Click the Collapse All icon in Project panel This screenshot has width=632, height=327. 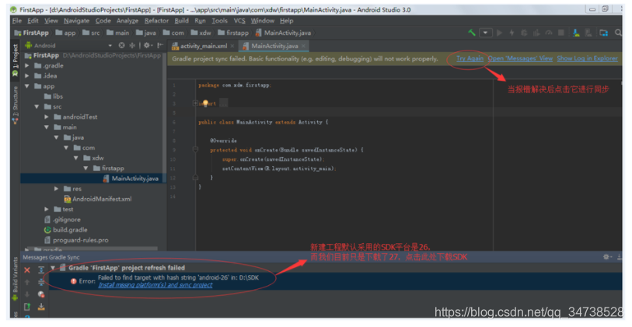(132, 46)
